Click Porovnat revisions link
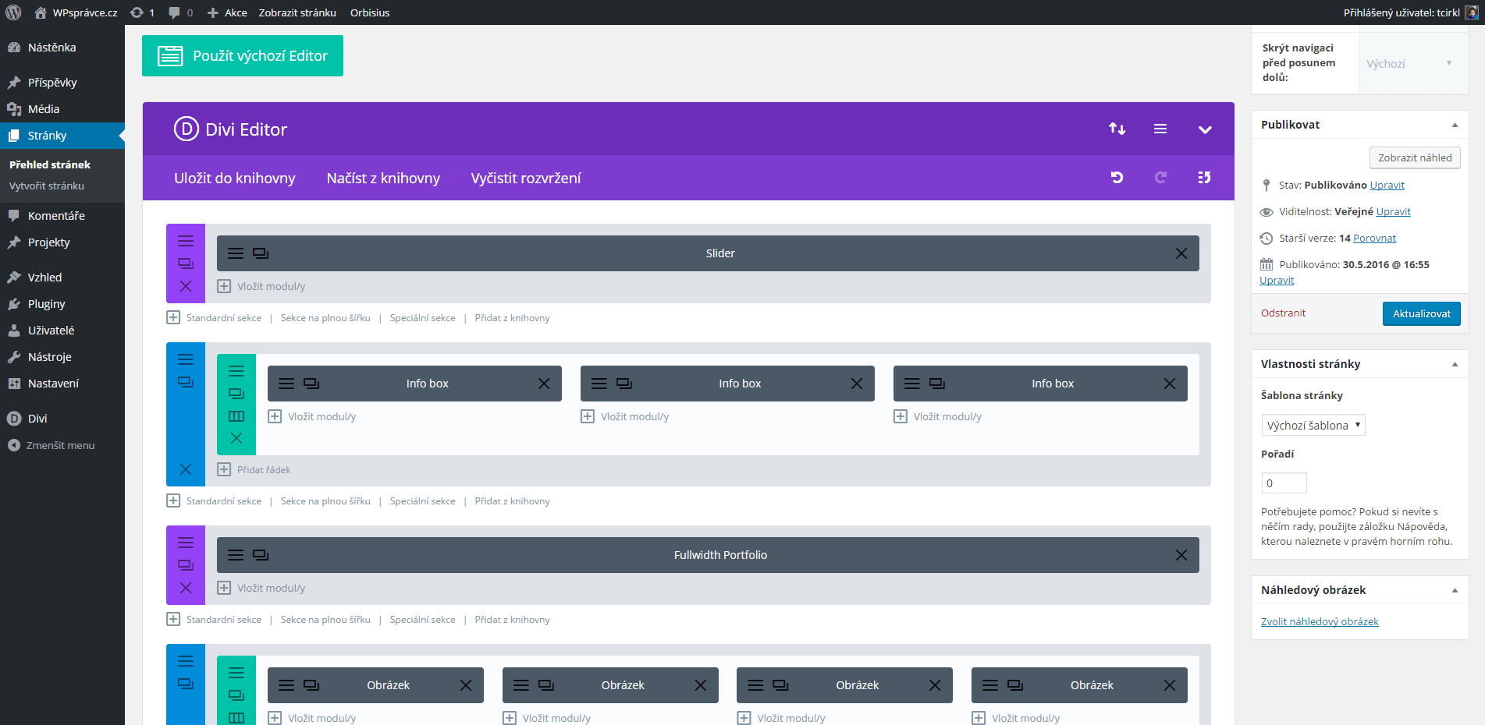Screen dimensions: 1485x725 [x=1374, y=239]
